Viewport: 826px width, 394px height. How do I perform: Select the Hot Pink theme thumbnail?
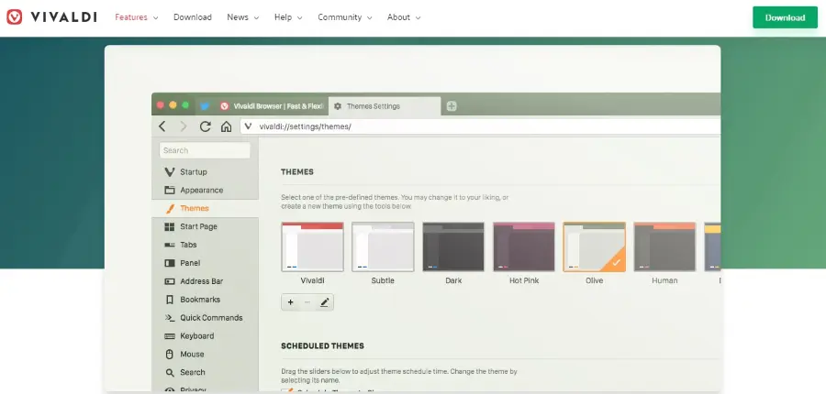(x=524, y=246)
